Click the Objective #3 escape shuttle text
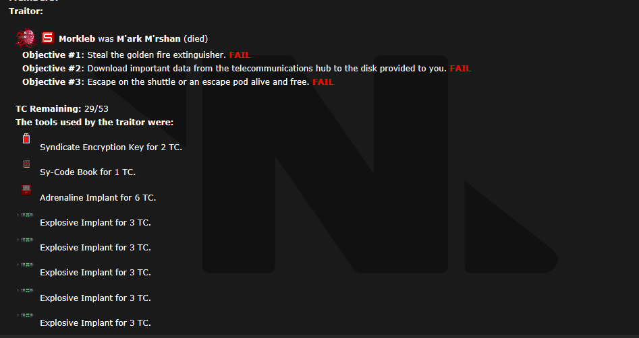 pos(198,81)
